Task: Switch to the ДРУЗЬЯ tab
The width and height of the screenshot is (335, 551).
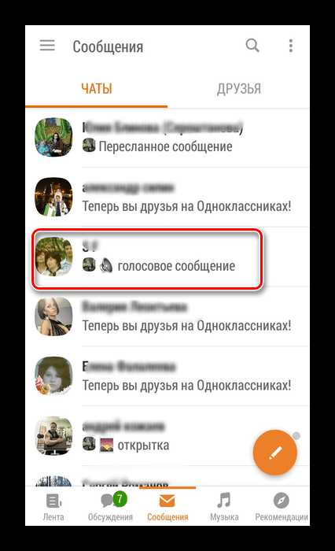Action: point(239,89)
